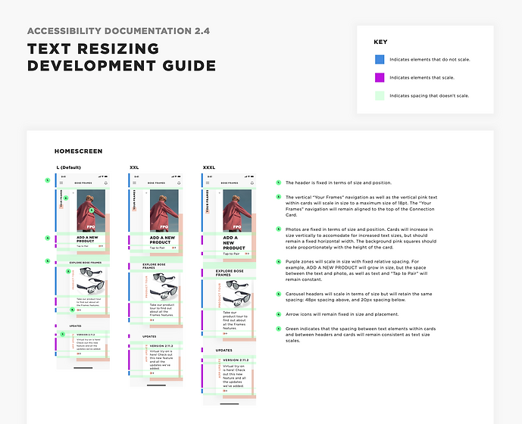Click Tap to Pair in L (Default) mockup
Viewport: 522px width, 424px height.
click(83, 246)
